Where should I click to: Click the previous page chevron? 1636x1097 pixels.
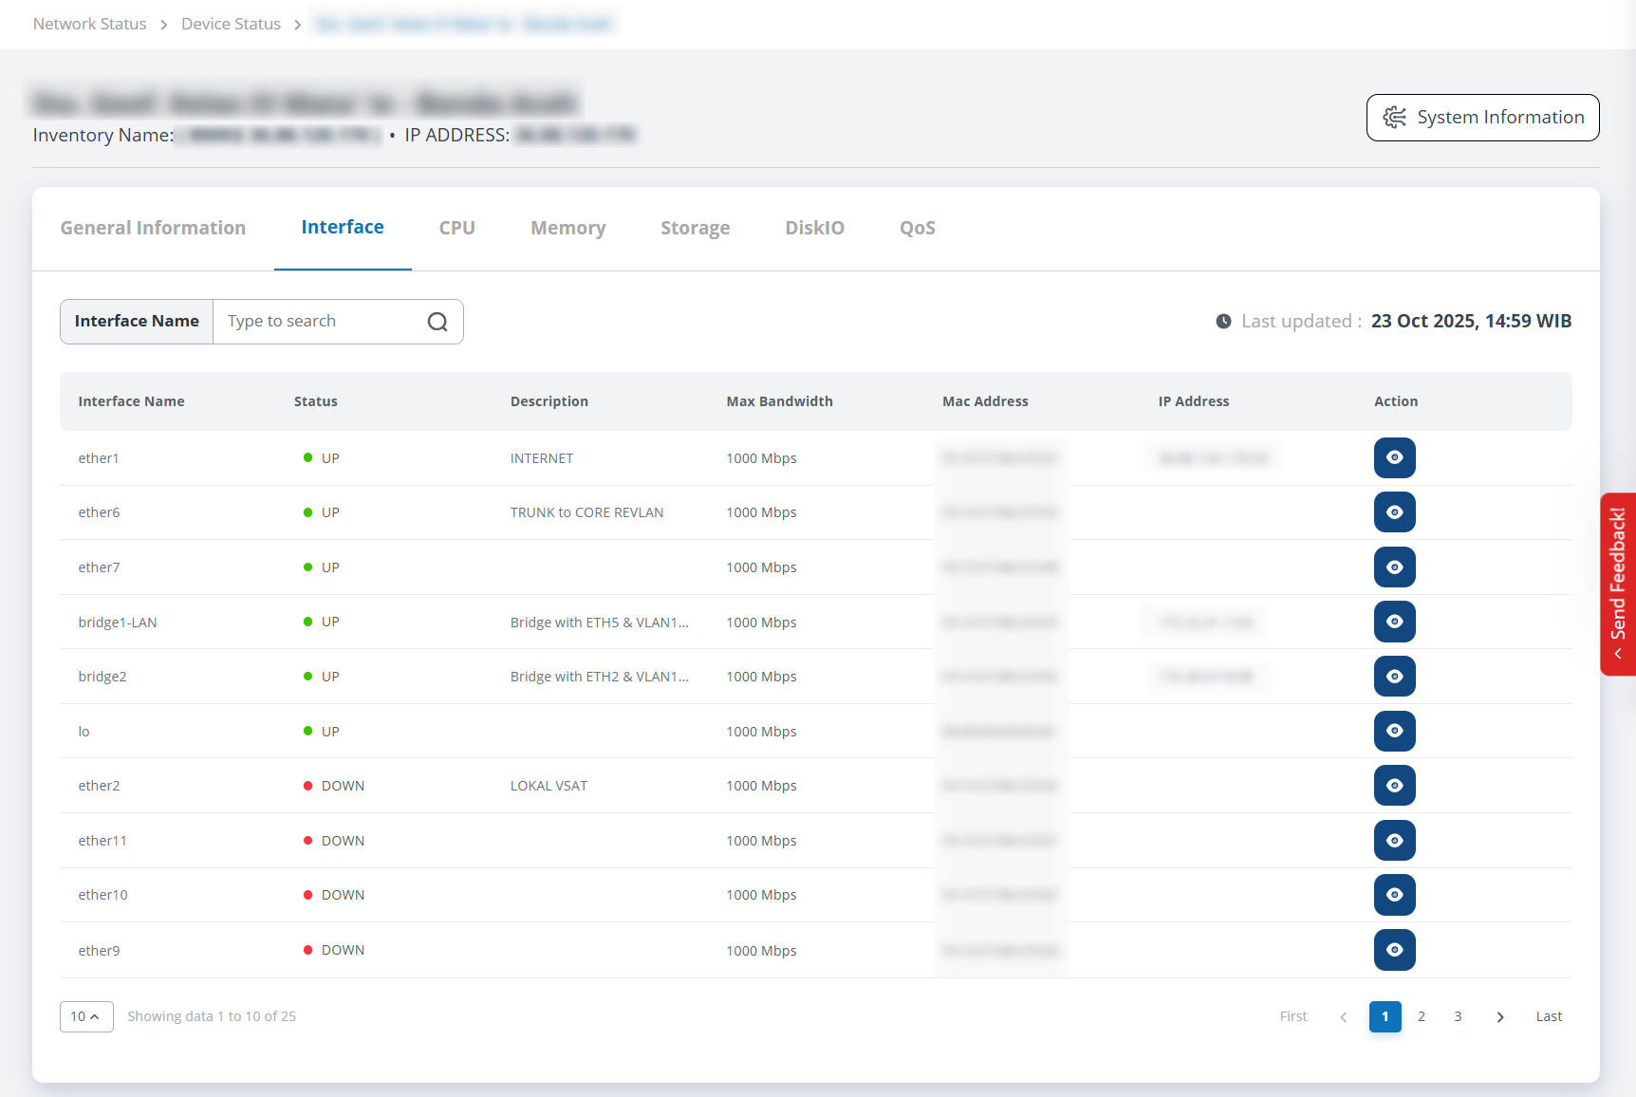1343,1016
